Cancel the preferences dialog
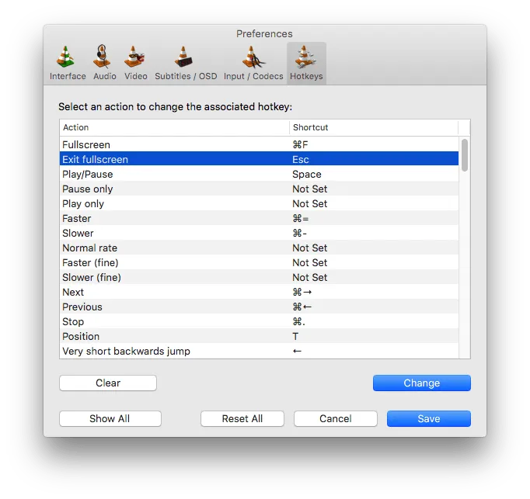Image resolution: width=530 pixels, height=499 pixels. pyautogui.click(x=335, y=418)
